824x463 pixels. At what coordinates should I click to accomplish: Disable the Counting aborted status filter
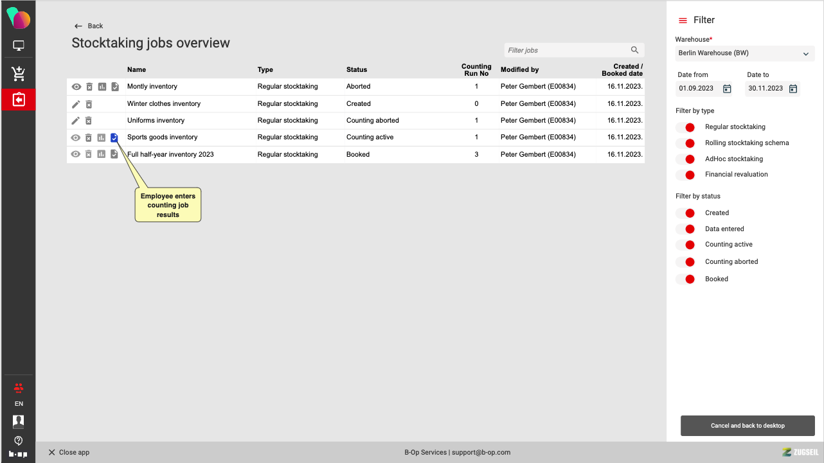[686, 262]
